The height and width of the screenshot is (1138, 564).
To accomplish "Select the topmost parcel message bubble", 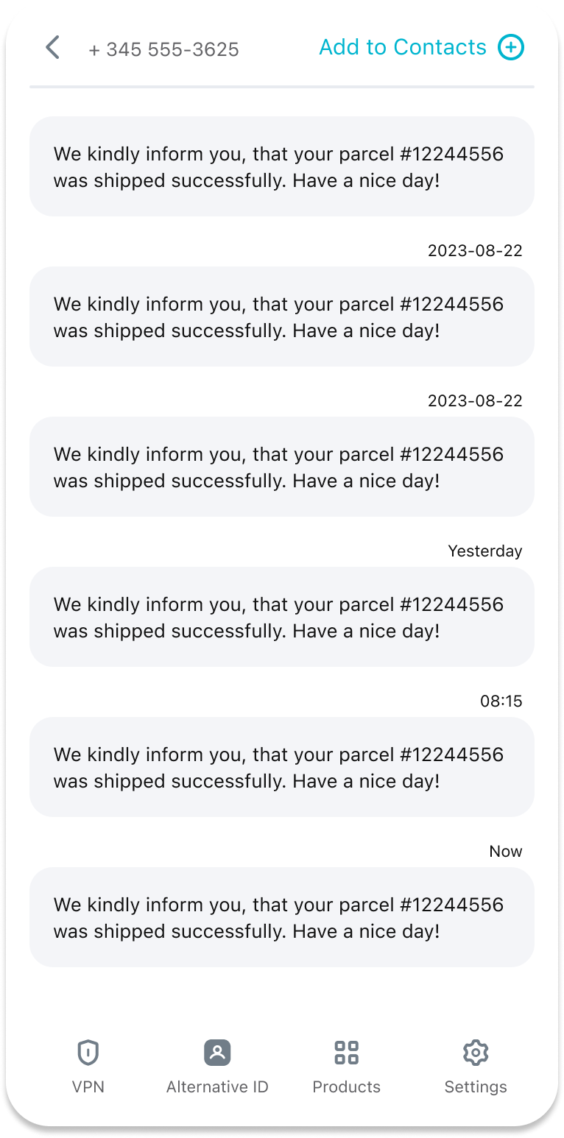I will pos(282,166).
